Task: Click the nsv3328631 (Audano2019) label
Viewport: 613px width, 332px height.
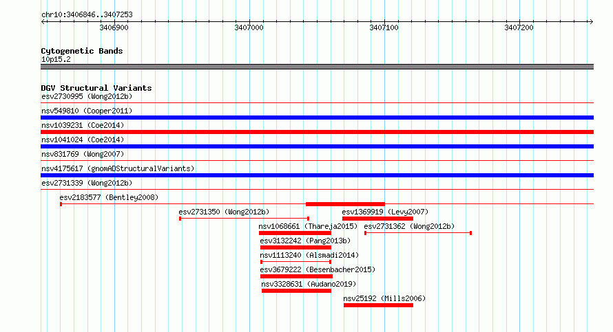Action: click(309, 284)
